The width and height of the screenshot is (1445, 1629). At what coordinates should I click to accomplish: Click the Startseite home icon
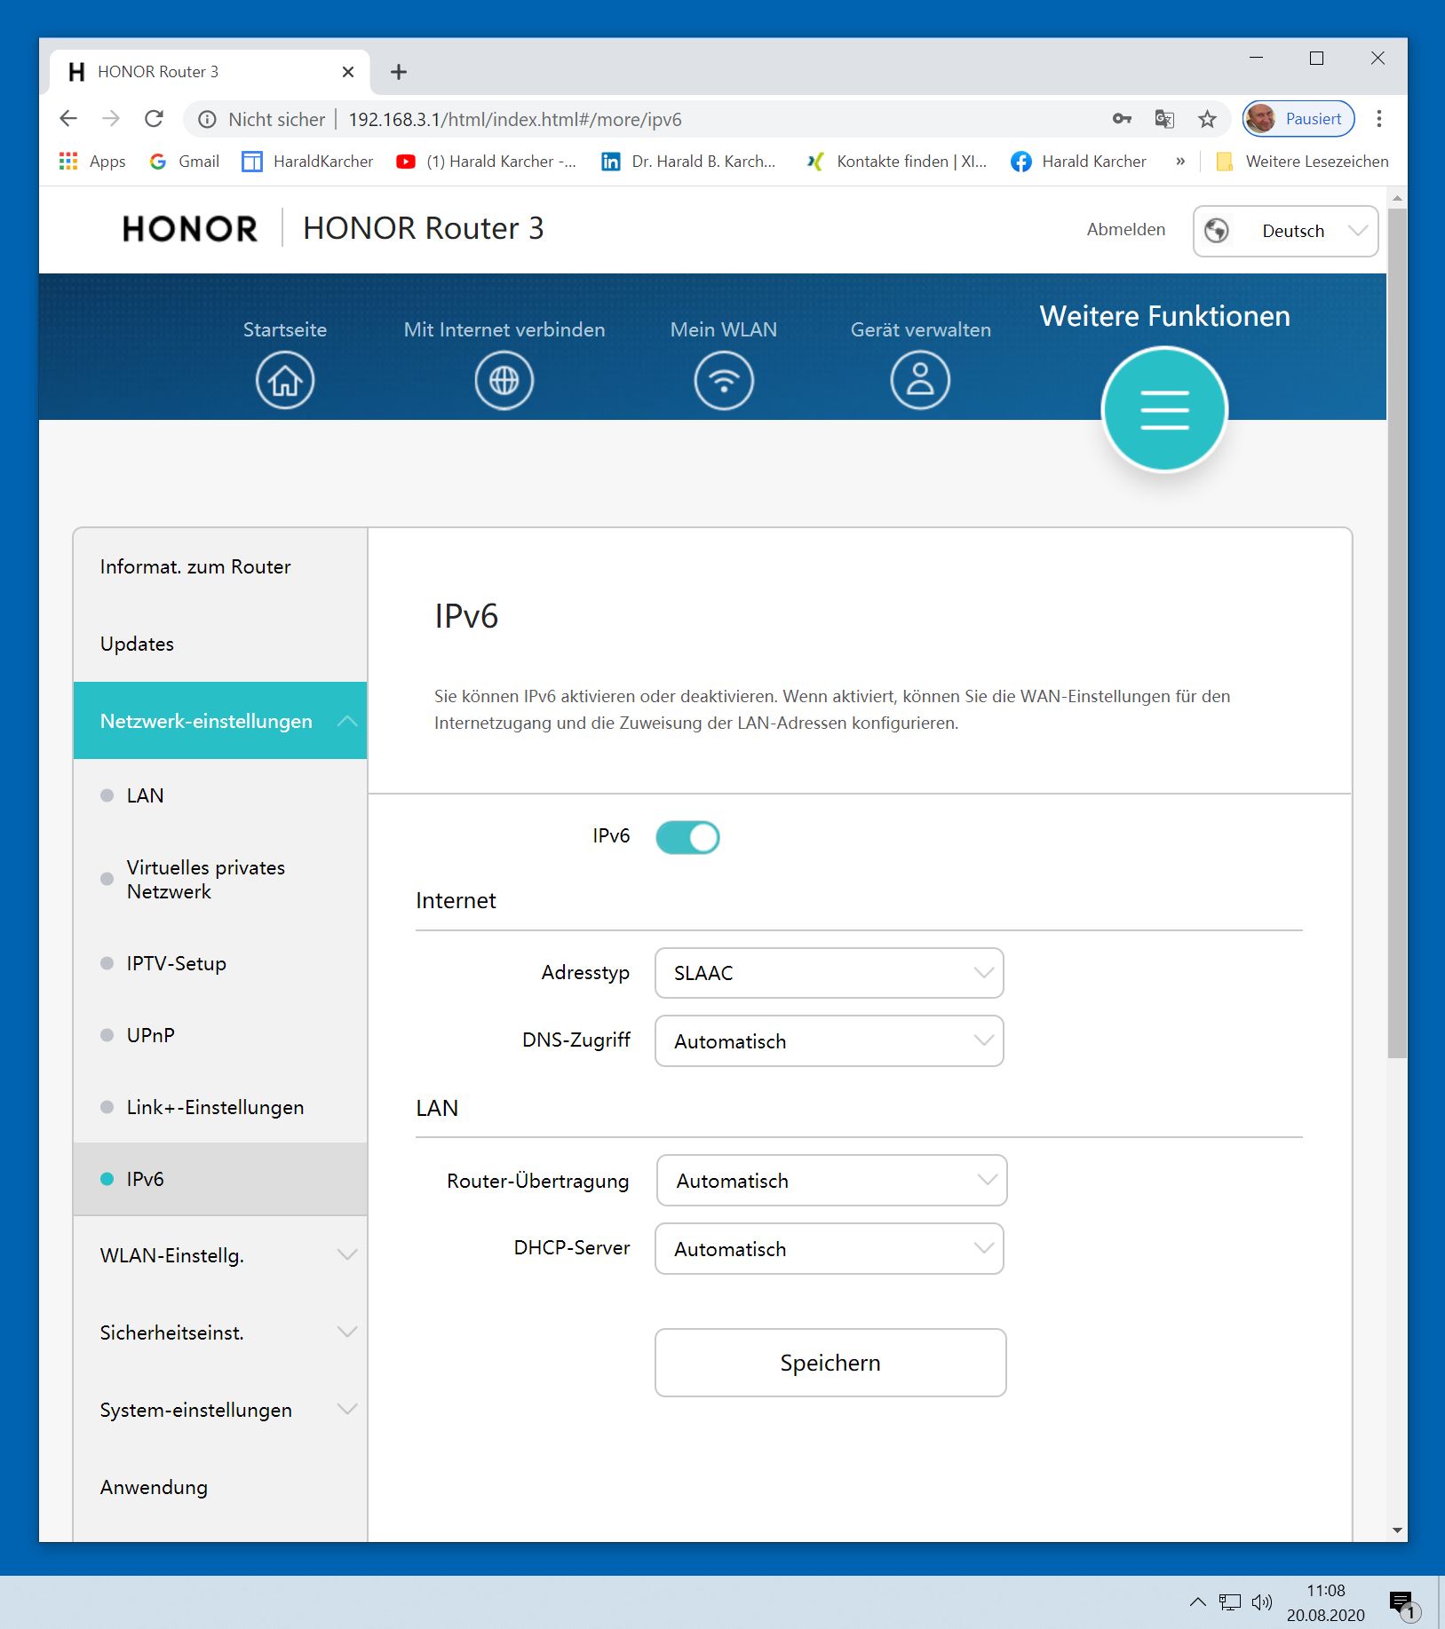(x=285, y=381)
